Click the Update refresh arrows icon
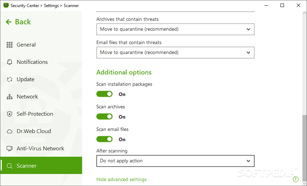 click(10, 79)
